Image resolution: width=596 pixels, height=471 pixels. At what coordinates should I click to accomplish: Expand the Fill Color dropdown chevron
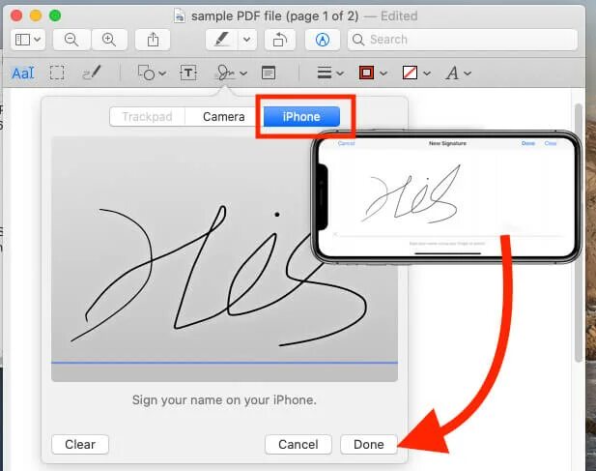(x=427, y=74)
